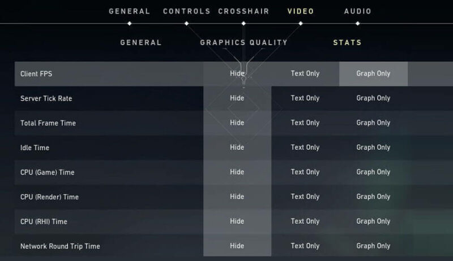Click the diamond marker under Audio
This screenshot has width=453, height=261.
click(358, 23)
